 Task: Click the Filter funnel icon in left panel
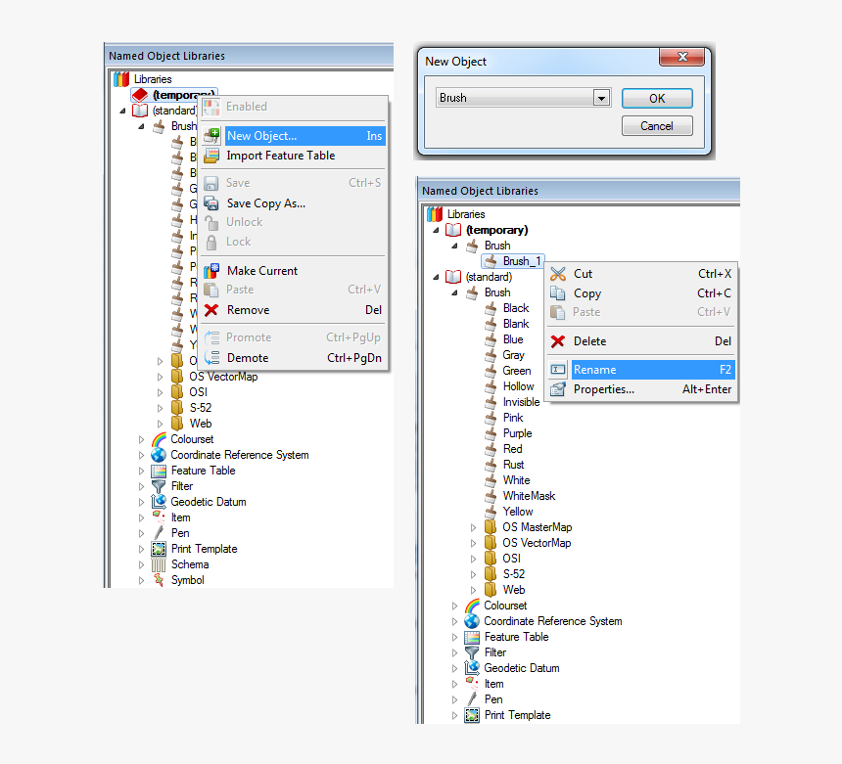point(159,486)
